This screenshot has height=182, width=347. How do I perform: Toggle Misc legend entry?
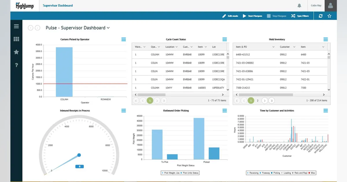click(313, 173)
